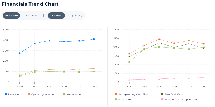Screen dimensions: 215x107
Task: Click the Net Income 2020 point in right chart
Action: pyautogui.click(x=129, y=62)
